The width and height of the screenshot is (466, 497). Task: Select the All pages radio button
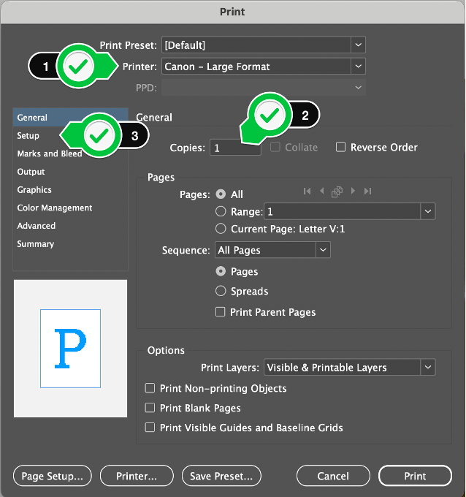pos(221,194)
